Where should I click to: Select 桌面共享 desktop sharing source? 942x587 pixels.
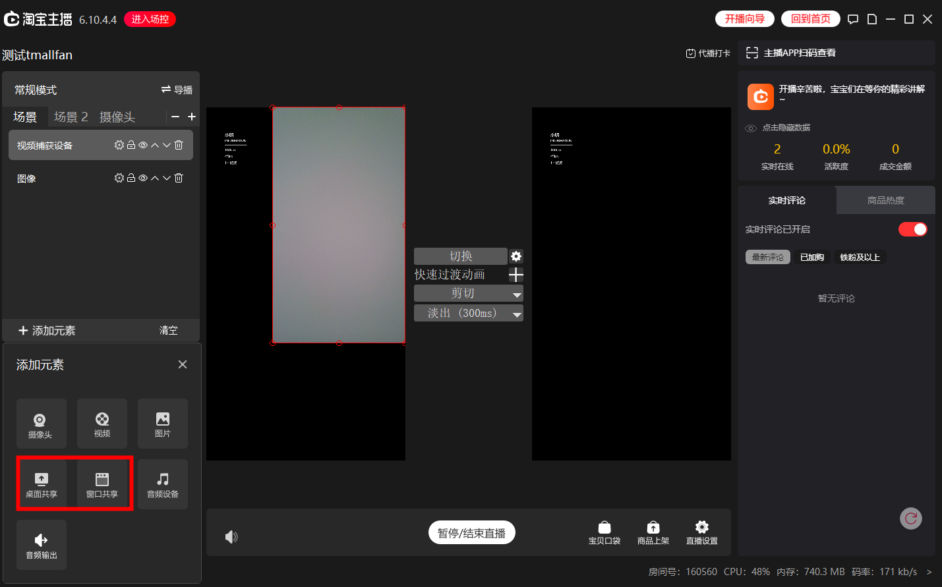[42, 484]
